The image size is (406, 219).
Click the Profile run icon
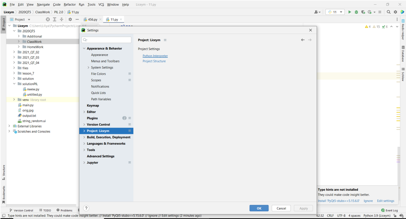click(x=370, y=12)
